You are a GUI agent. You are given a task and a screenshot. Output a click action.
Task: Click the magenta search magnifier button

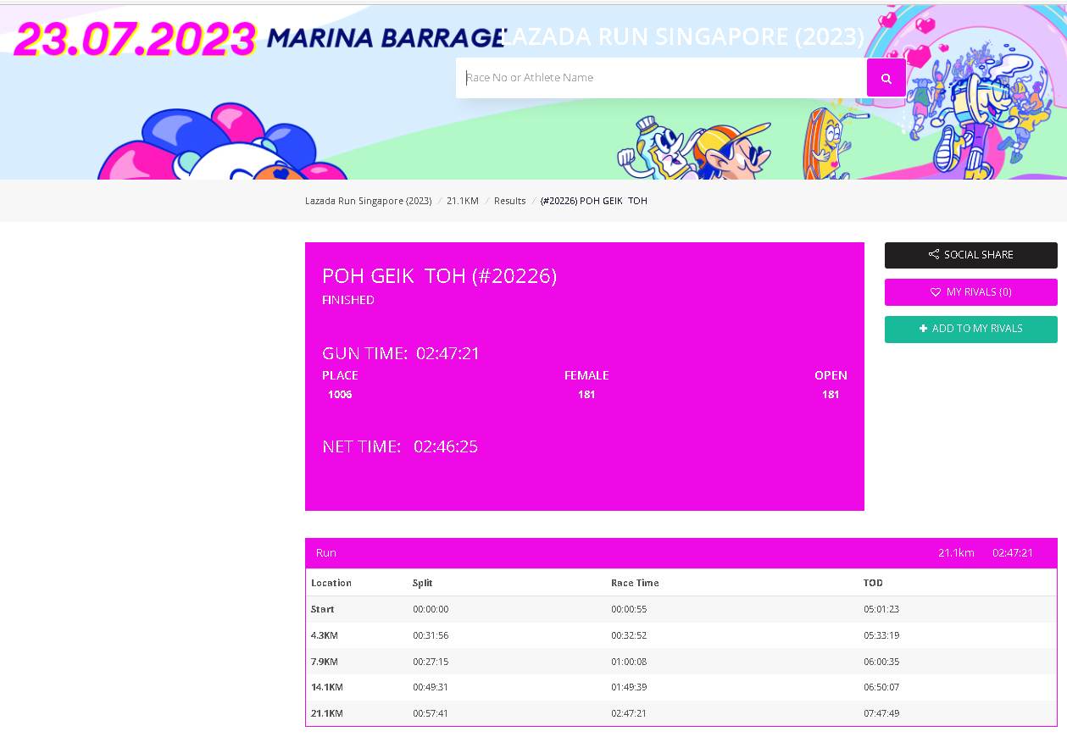point(886,78)
